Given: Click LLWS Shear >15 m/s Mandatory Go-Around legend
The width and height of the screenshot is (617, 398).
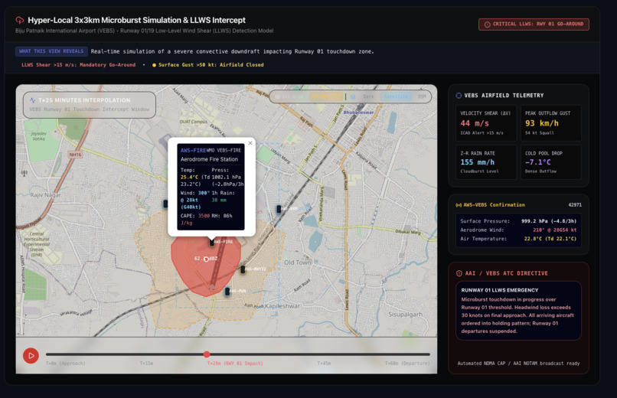Looking at the screenshot, I should point(78,65).
